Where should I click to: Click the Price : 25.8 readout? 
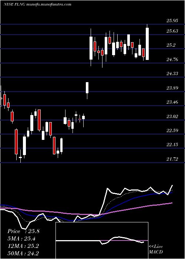(x=23, y=231)
